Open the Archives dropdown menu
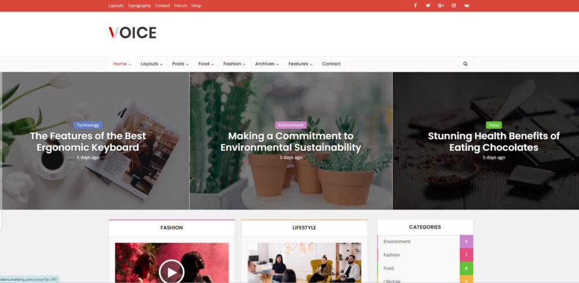Viewport: 579px width, 283px height. (x=267, y=64)
